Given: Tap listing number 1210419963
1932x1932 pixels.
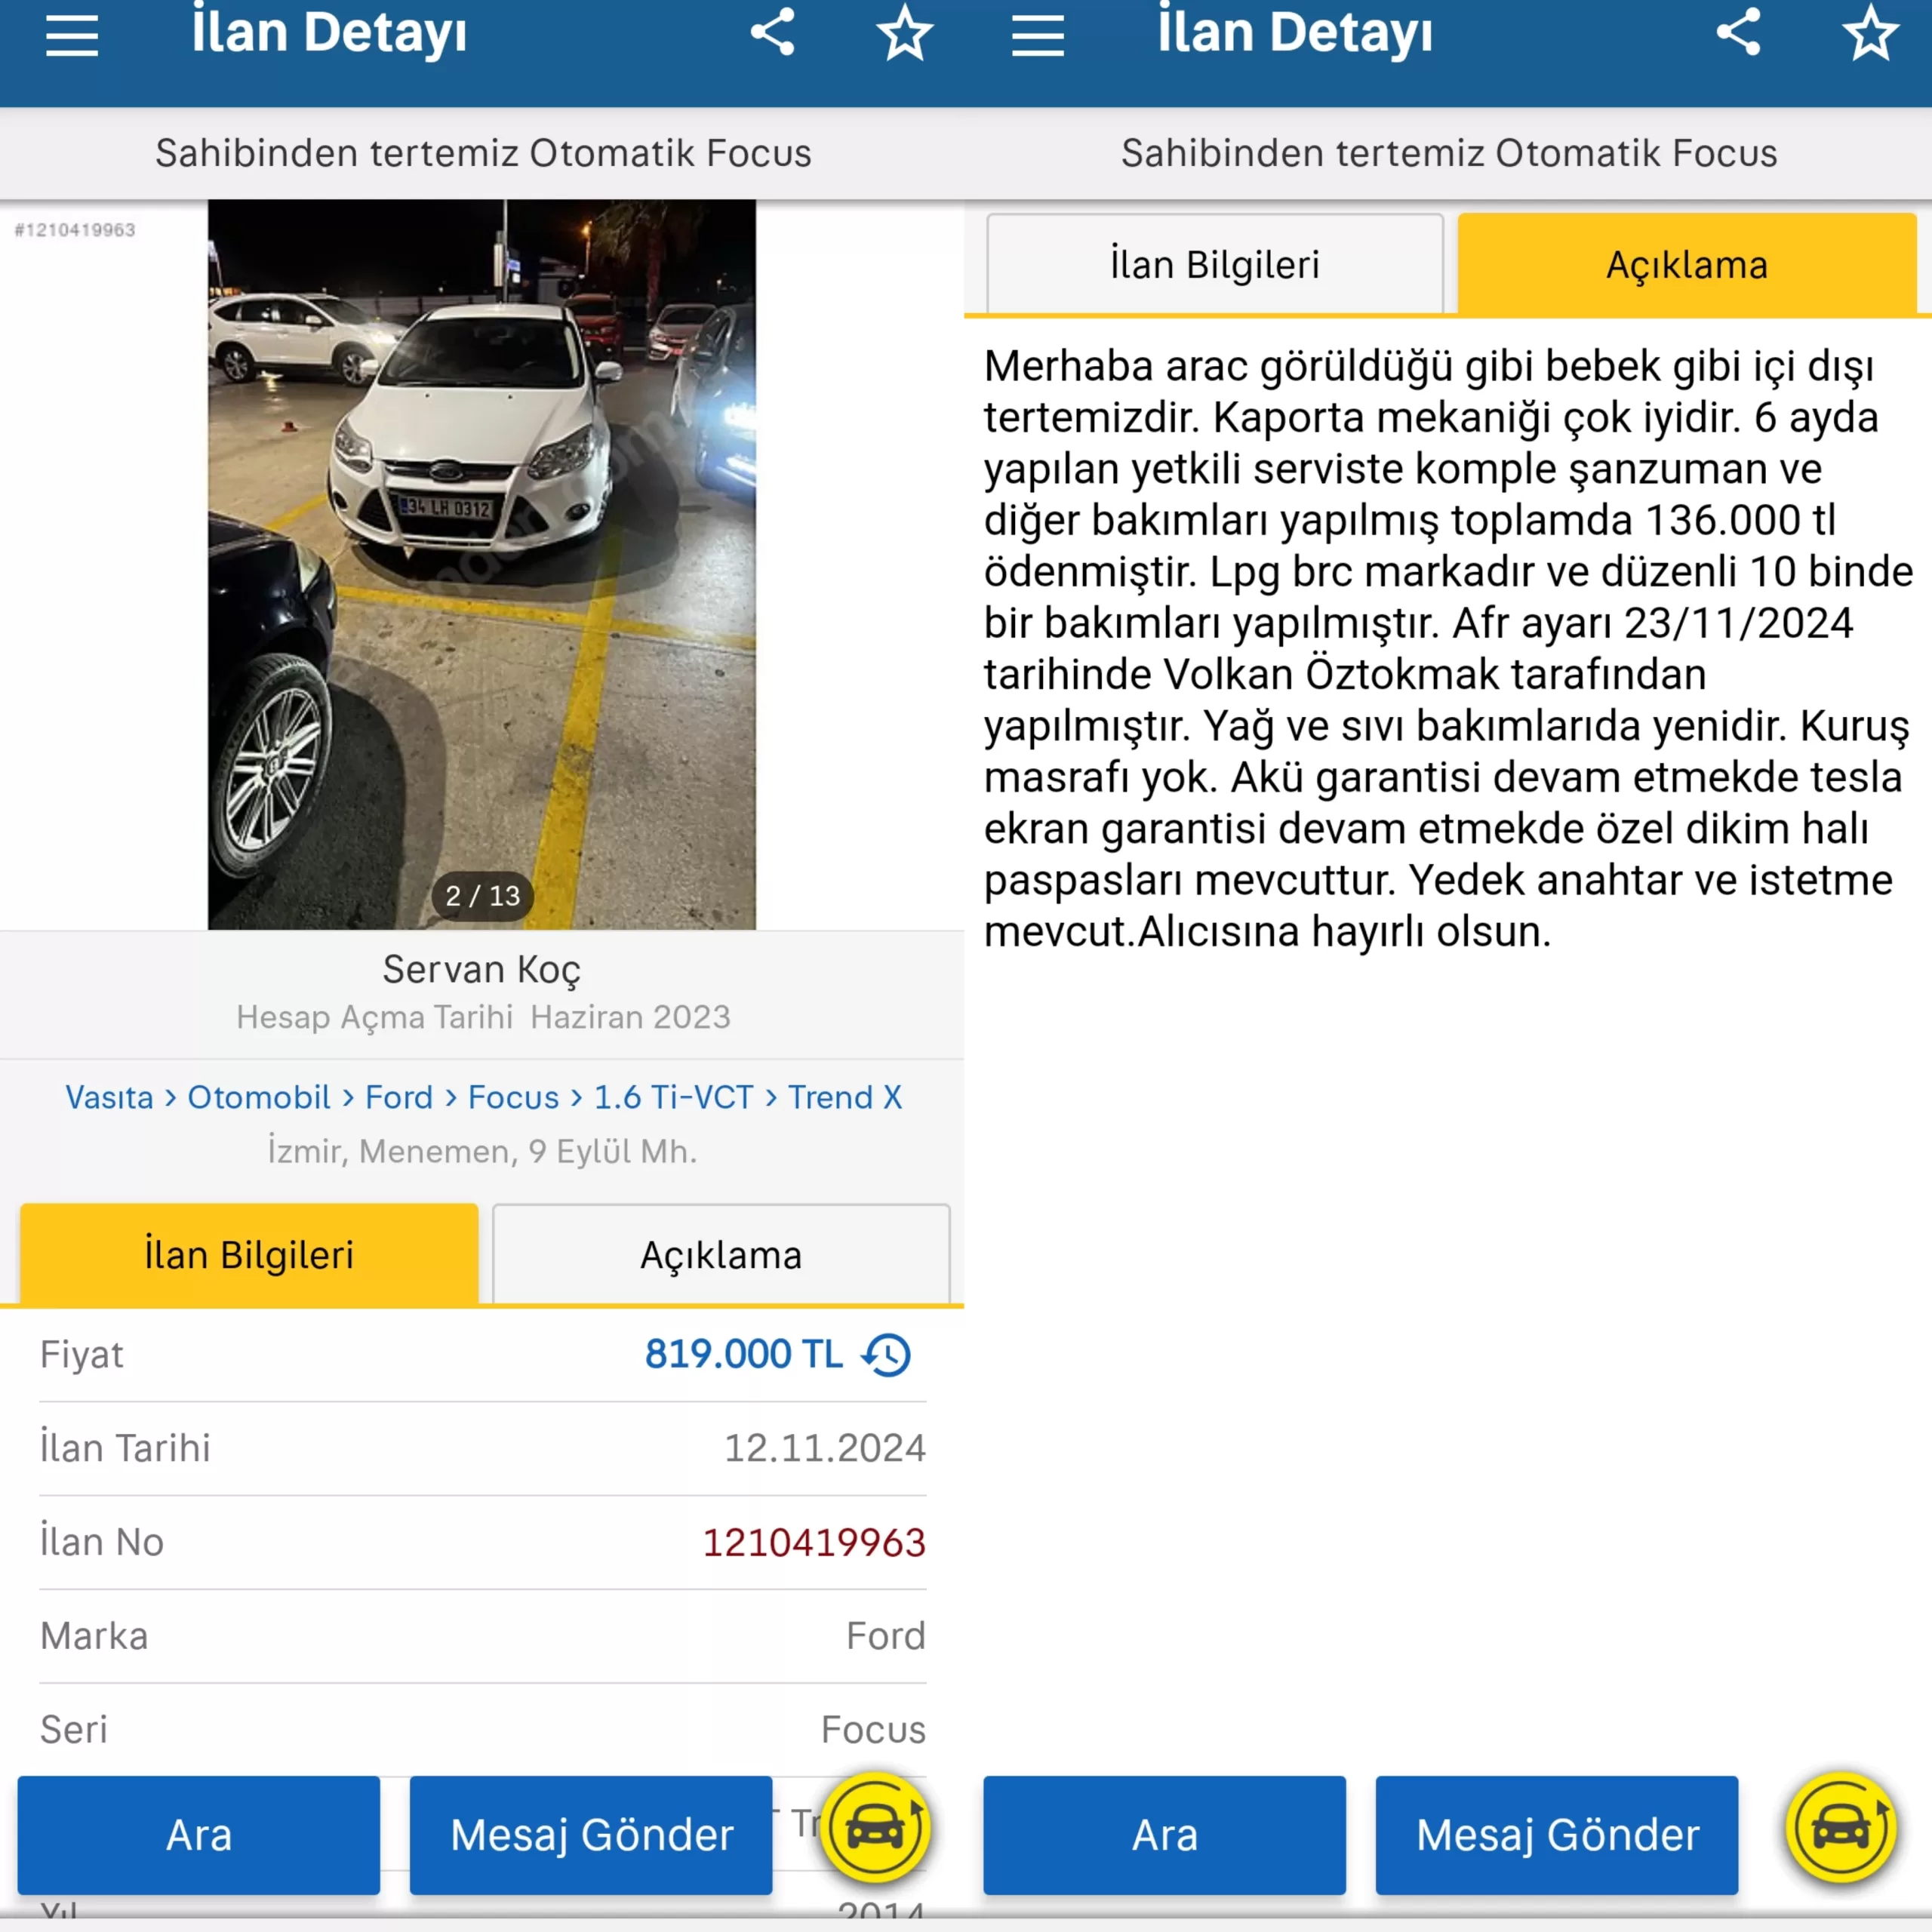Looking at the screenshot, I should (814, 1542).
